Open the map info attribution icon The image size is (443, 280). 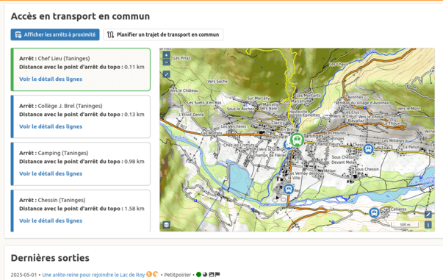tap(428, 225)
